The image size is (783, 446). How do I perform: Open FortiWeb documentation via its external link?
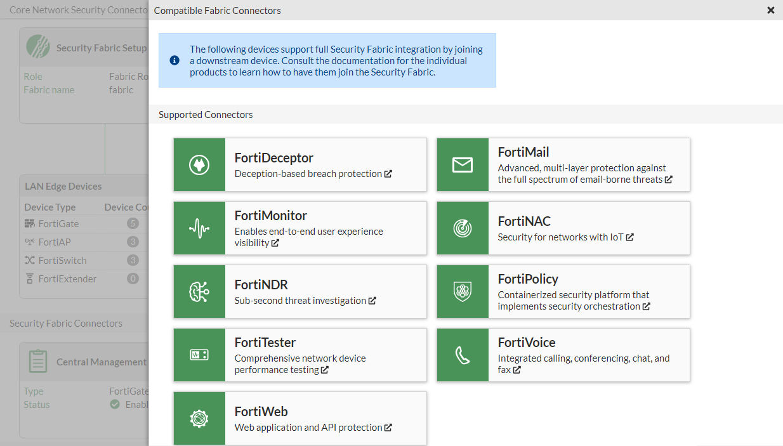[388, 427]
